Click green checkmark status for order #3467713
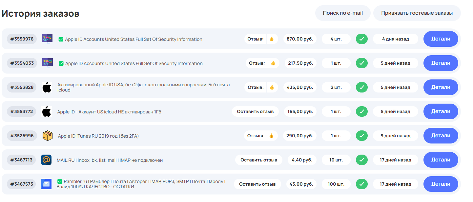The height and width of the screenshot is (202, 473). 362,160
